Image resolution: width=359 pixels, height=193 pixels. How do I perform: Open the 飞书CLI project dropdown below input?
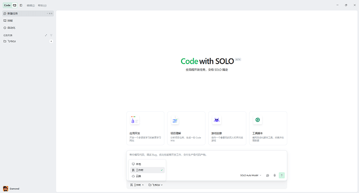[x=156, y=185]
